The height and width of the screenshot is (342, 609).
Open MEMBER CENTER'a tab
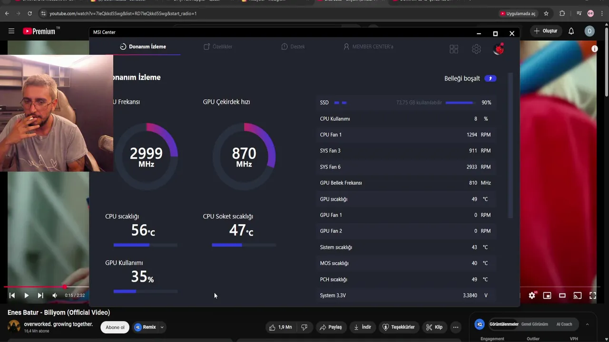pos(368,47)
